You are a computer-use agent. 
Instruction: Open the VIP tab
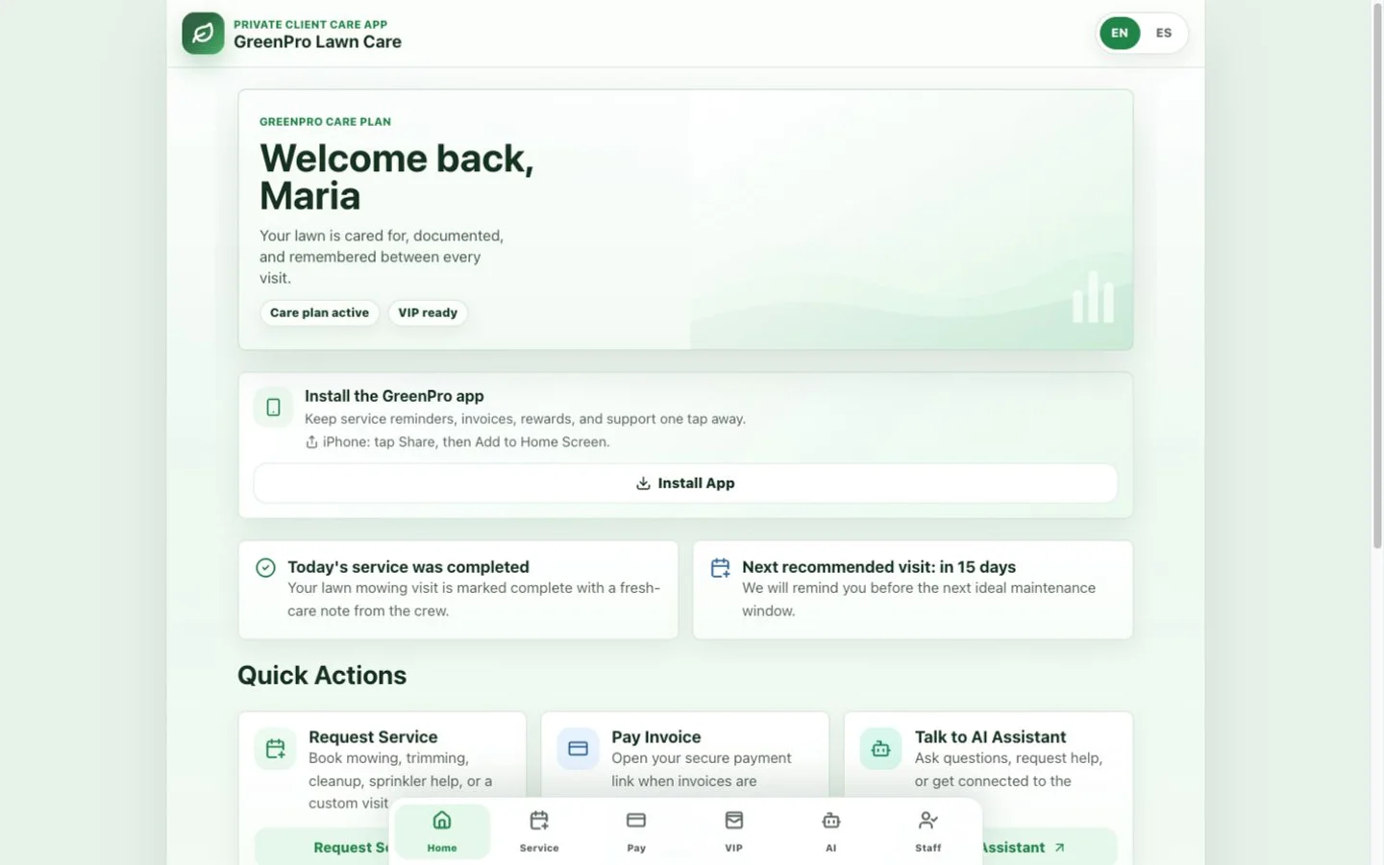(734, 831)
